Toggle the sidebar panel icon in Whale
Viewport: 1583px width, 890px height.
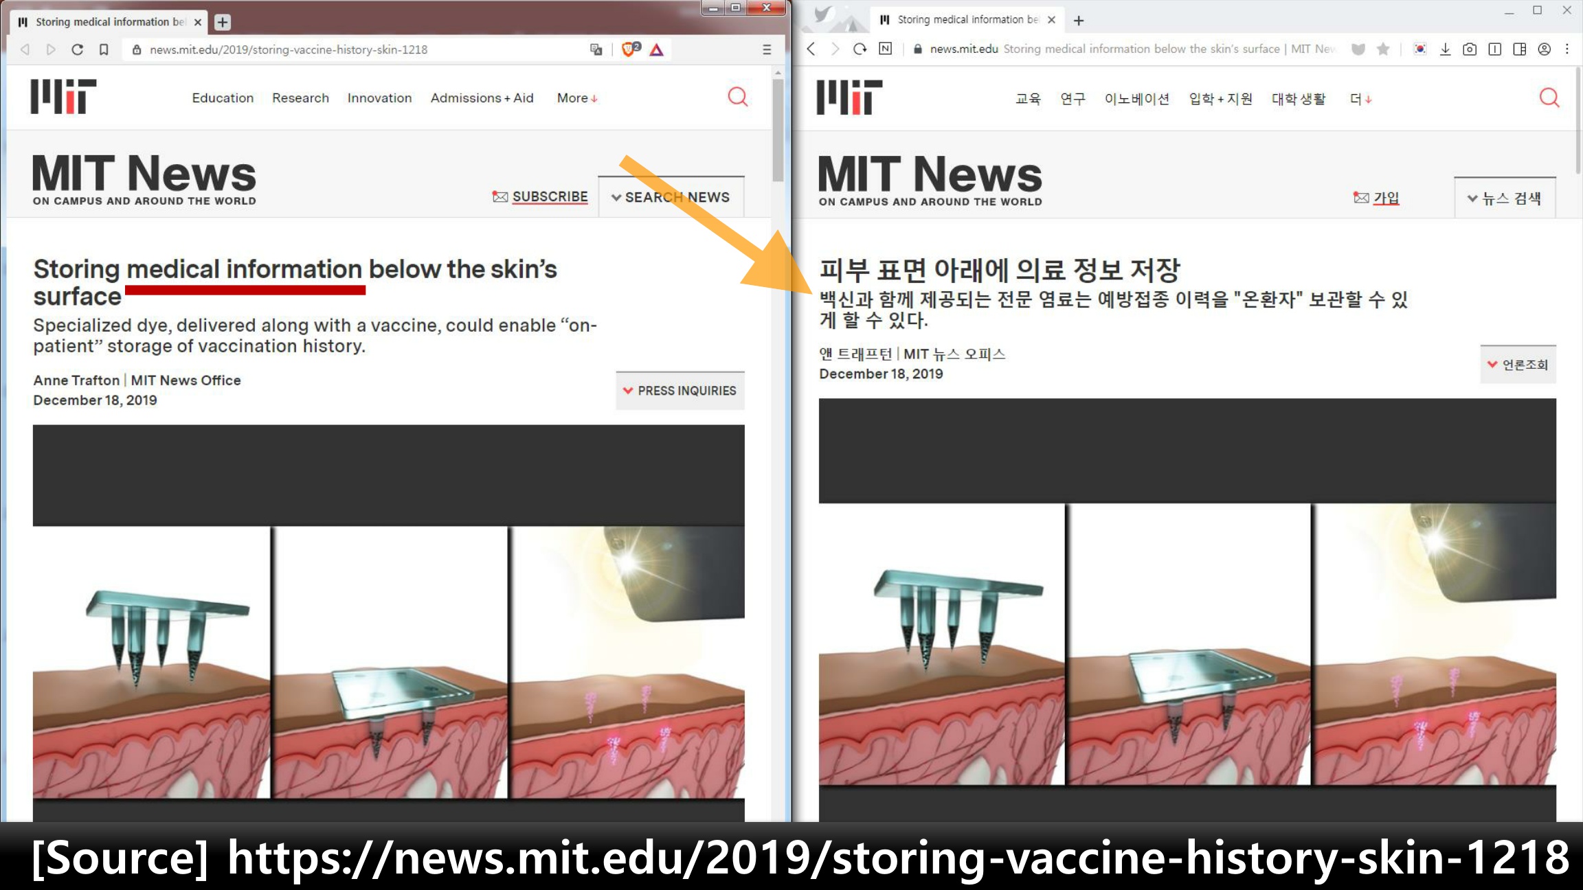(1520, 49)
